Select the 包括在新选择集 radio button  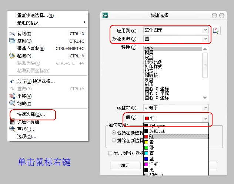(114, 133)
